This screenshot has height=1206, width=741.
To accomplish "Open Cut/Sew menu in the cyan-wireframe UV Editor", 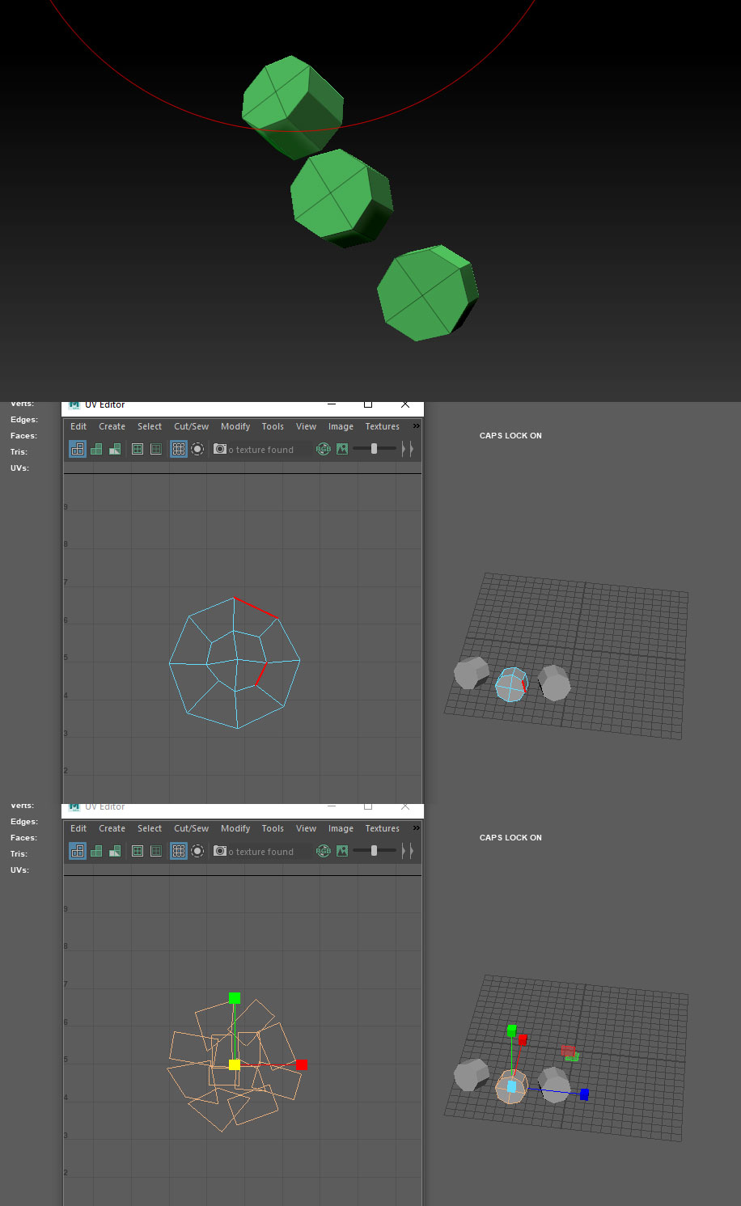I will [191, 426].
